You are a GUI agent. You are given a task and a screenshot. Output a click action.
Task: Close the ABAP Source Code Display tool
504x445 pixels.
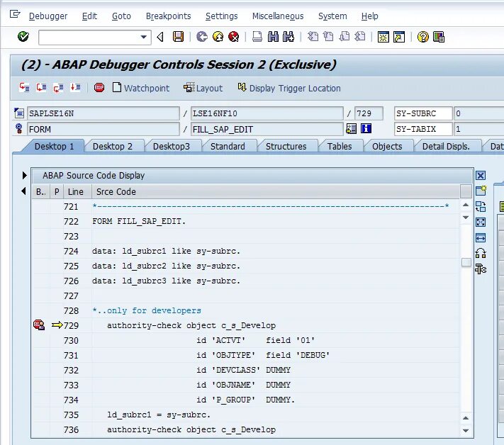(481, 176)
